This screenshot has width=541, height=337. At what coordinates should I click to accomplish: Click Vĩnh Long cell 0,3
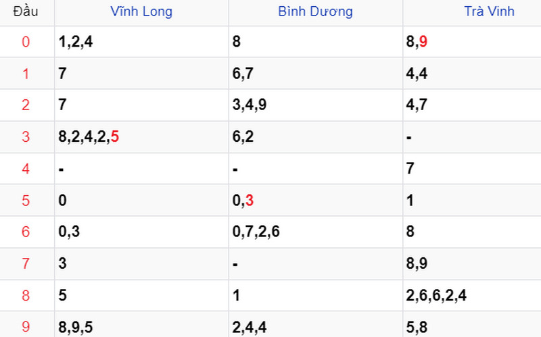[x=69, y=232]
